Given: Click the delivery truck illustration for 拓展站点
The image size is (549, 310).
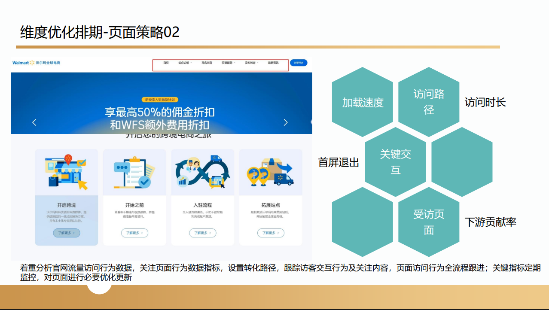Looking at the screenshot, I should tap(270, 172).
